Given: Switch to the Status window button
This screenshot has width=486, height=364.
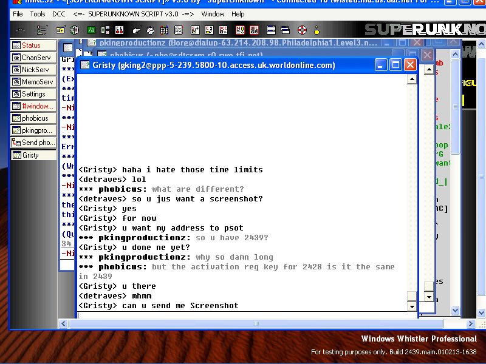Looking at the screenshot, I should point(31,45).
